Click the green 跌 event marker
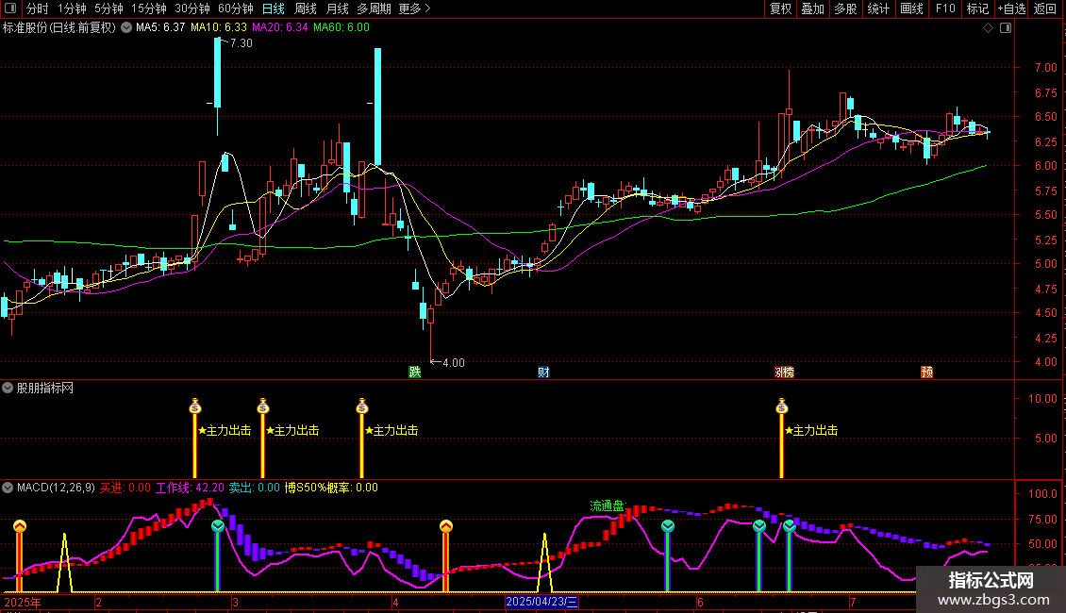This screenshot has width=1066, height=613. tap(415, 372)
